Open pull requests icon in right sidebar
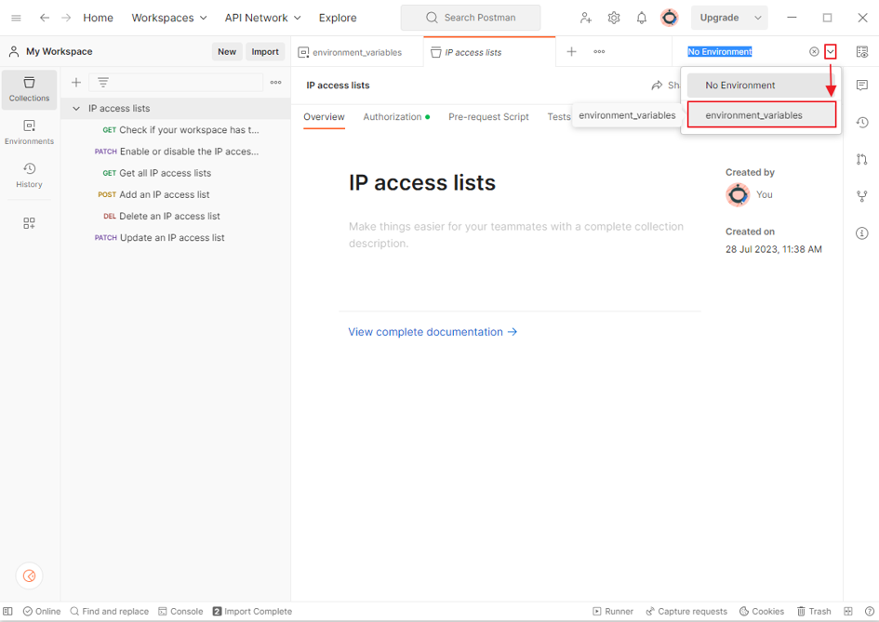879x622 pixels. tap(861, 159)
